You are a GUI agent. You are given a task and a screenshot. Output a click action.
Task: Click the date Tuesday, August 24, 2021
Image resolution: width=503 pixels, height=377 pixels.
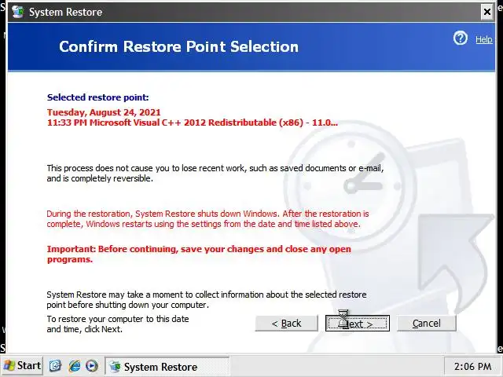[104, 112]
